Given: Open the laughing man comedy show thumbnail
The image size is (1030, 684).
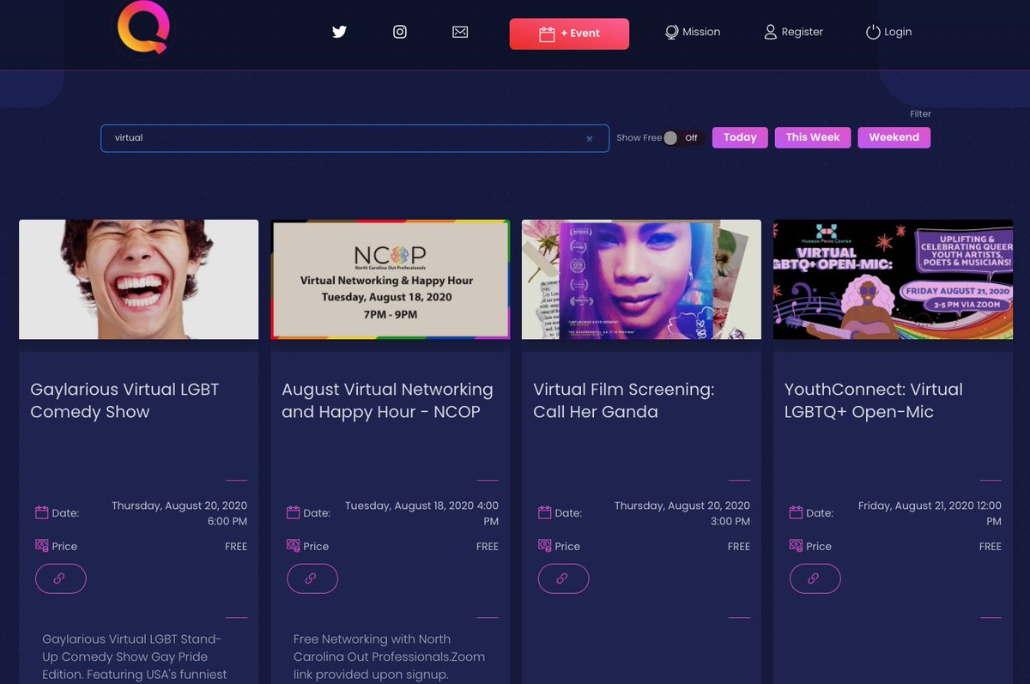Looking at the screenshot, I should click(138, 280).
